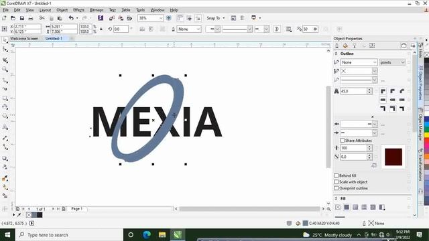Select the Color Eyedropper tool
This screenshot has height=241, width=429.
tap(5, 178)
